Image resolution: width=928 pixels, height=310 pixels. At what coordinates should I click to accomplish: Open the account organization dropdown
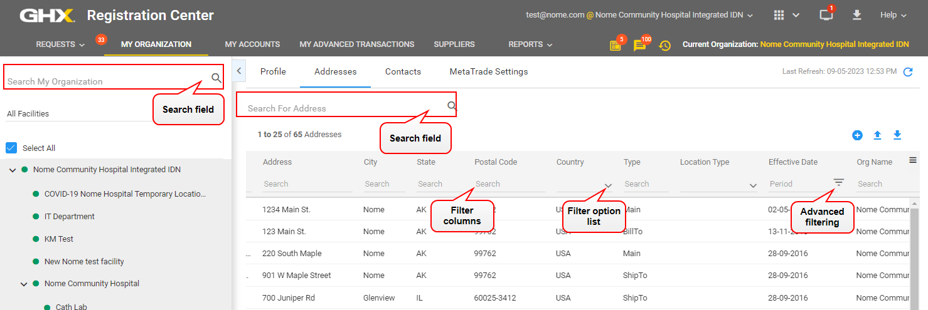(640, 15)
